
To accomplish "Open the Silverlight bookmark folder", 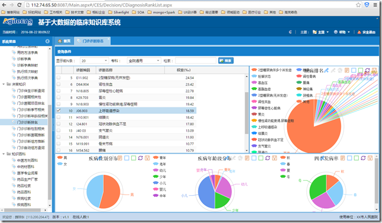I will tap(119, 12).
